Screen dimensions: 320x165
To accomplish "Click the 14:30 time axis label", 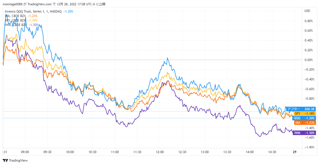I will (272, 152).
